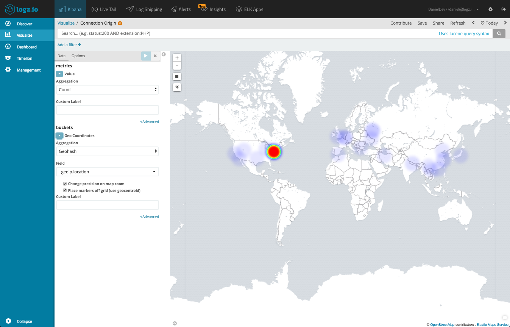510x327 pixels.
Task: Open settings gear in top bar
Action: tap(491, 9)
